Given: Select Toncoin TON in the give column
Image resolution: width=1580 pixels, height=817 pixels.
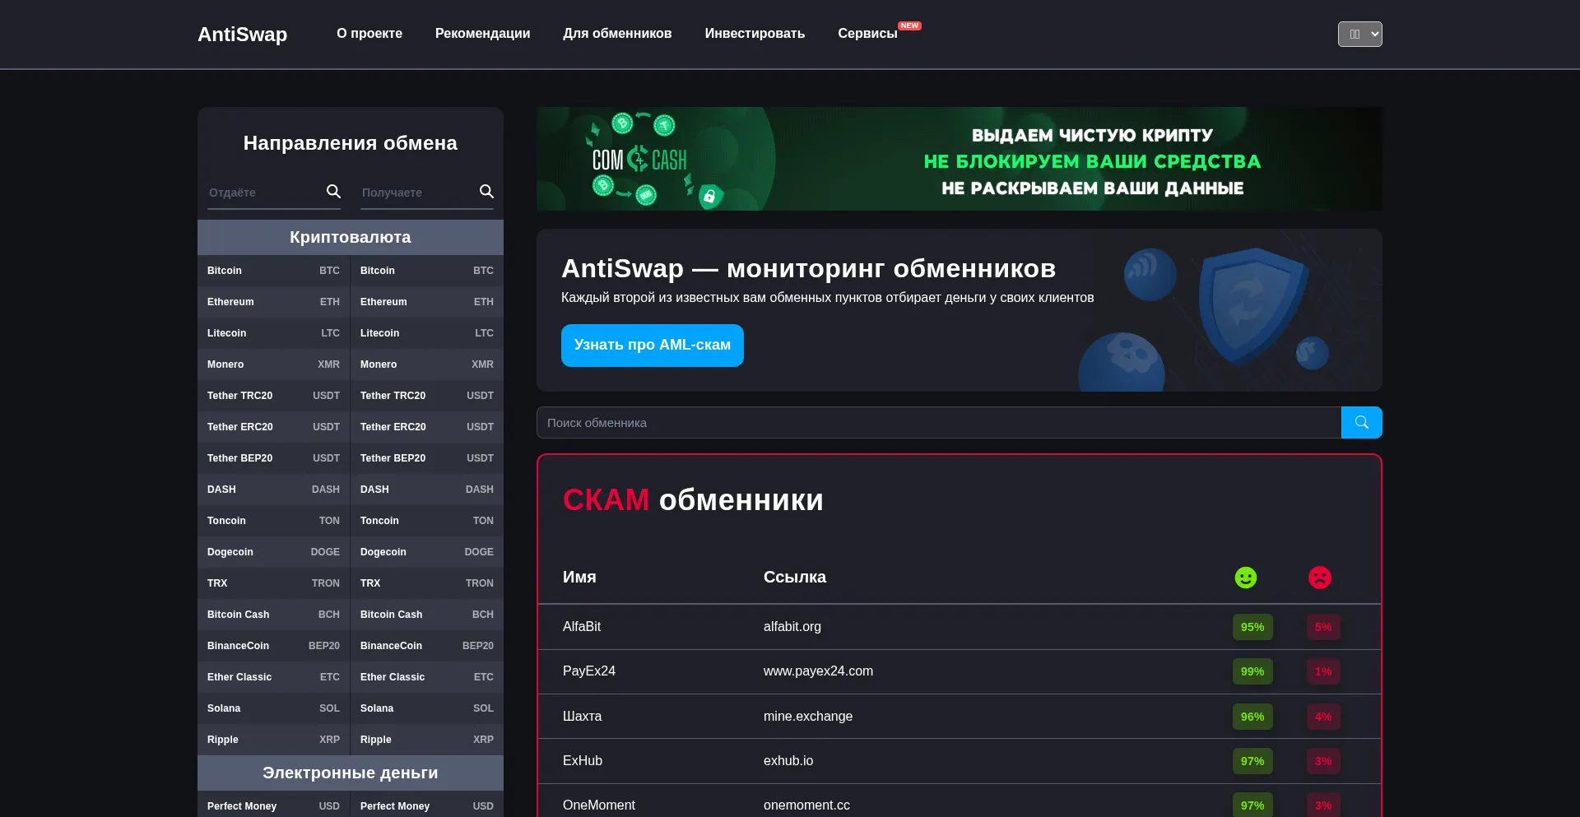Looking at the screenshot, I should [x=273, y=521].
